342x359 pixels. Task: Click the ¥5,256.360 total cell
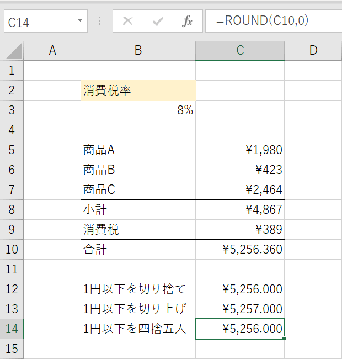[x=240, y=250]
